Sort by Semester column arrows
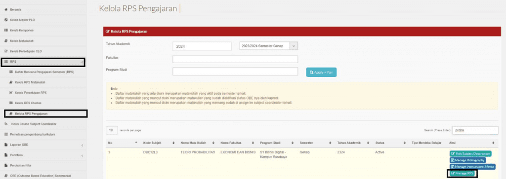This screenshot has height=179, width=506. tap(330, 143)
